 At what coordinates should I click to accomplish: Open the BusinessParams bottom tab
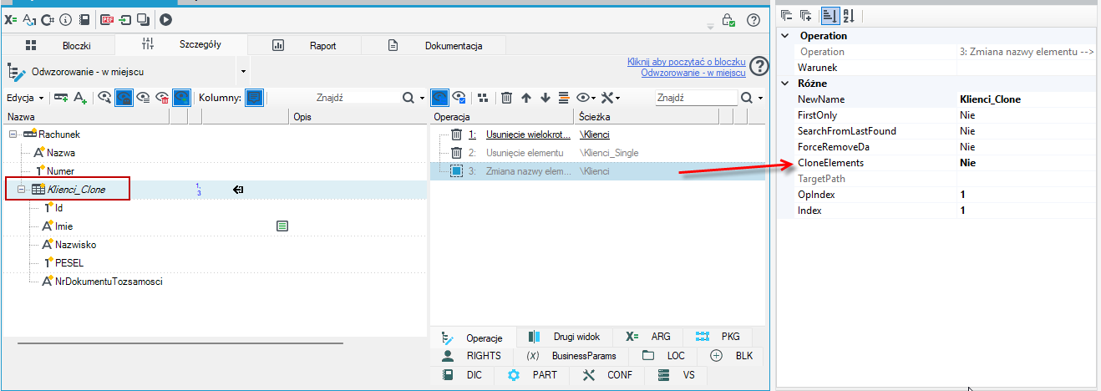point(572,356)
